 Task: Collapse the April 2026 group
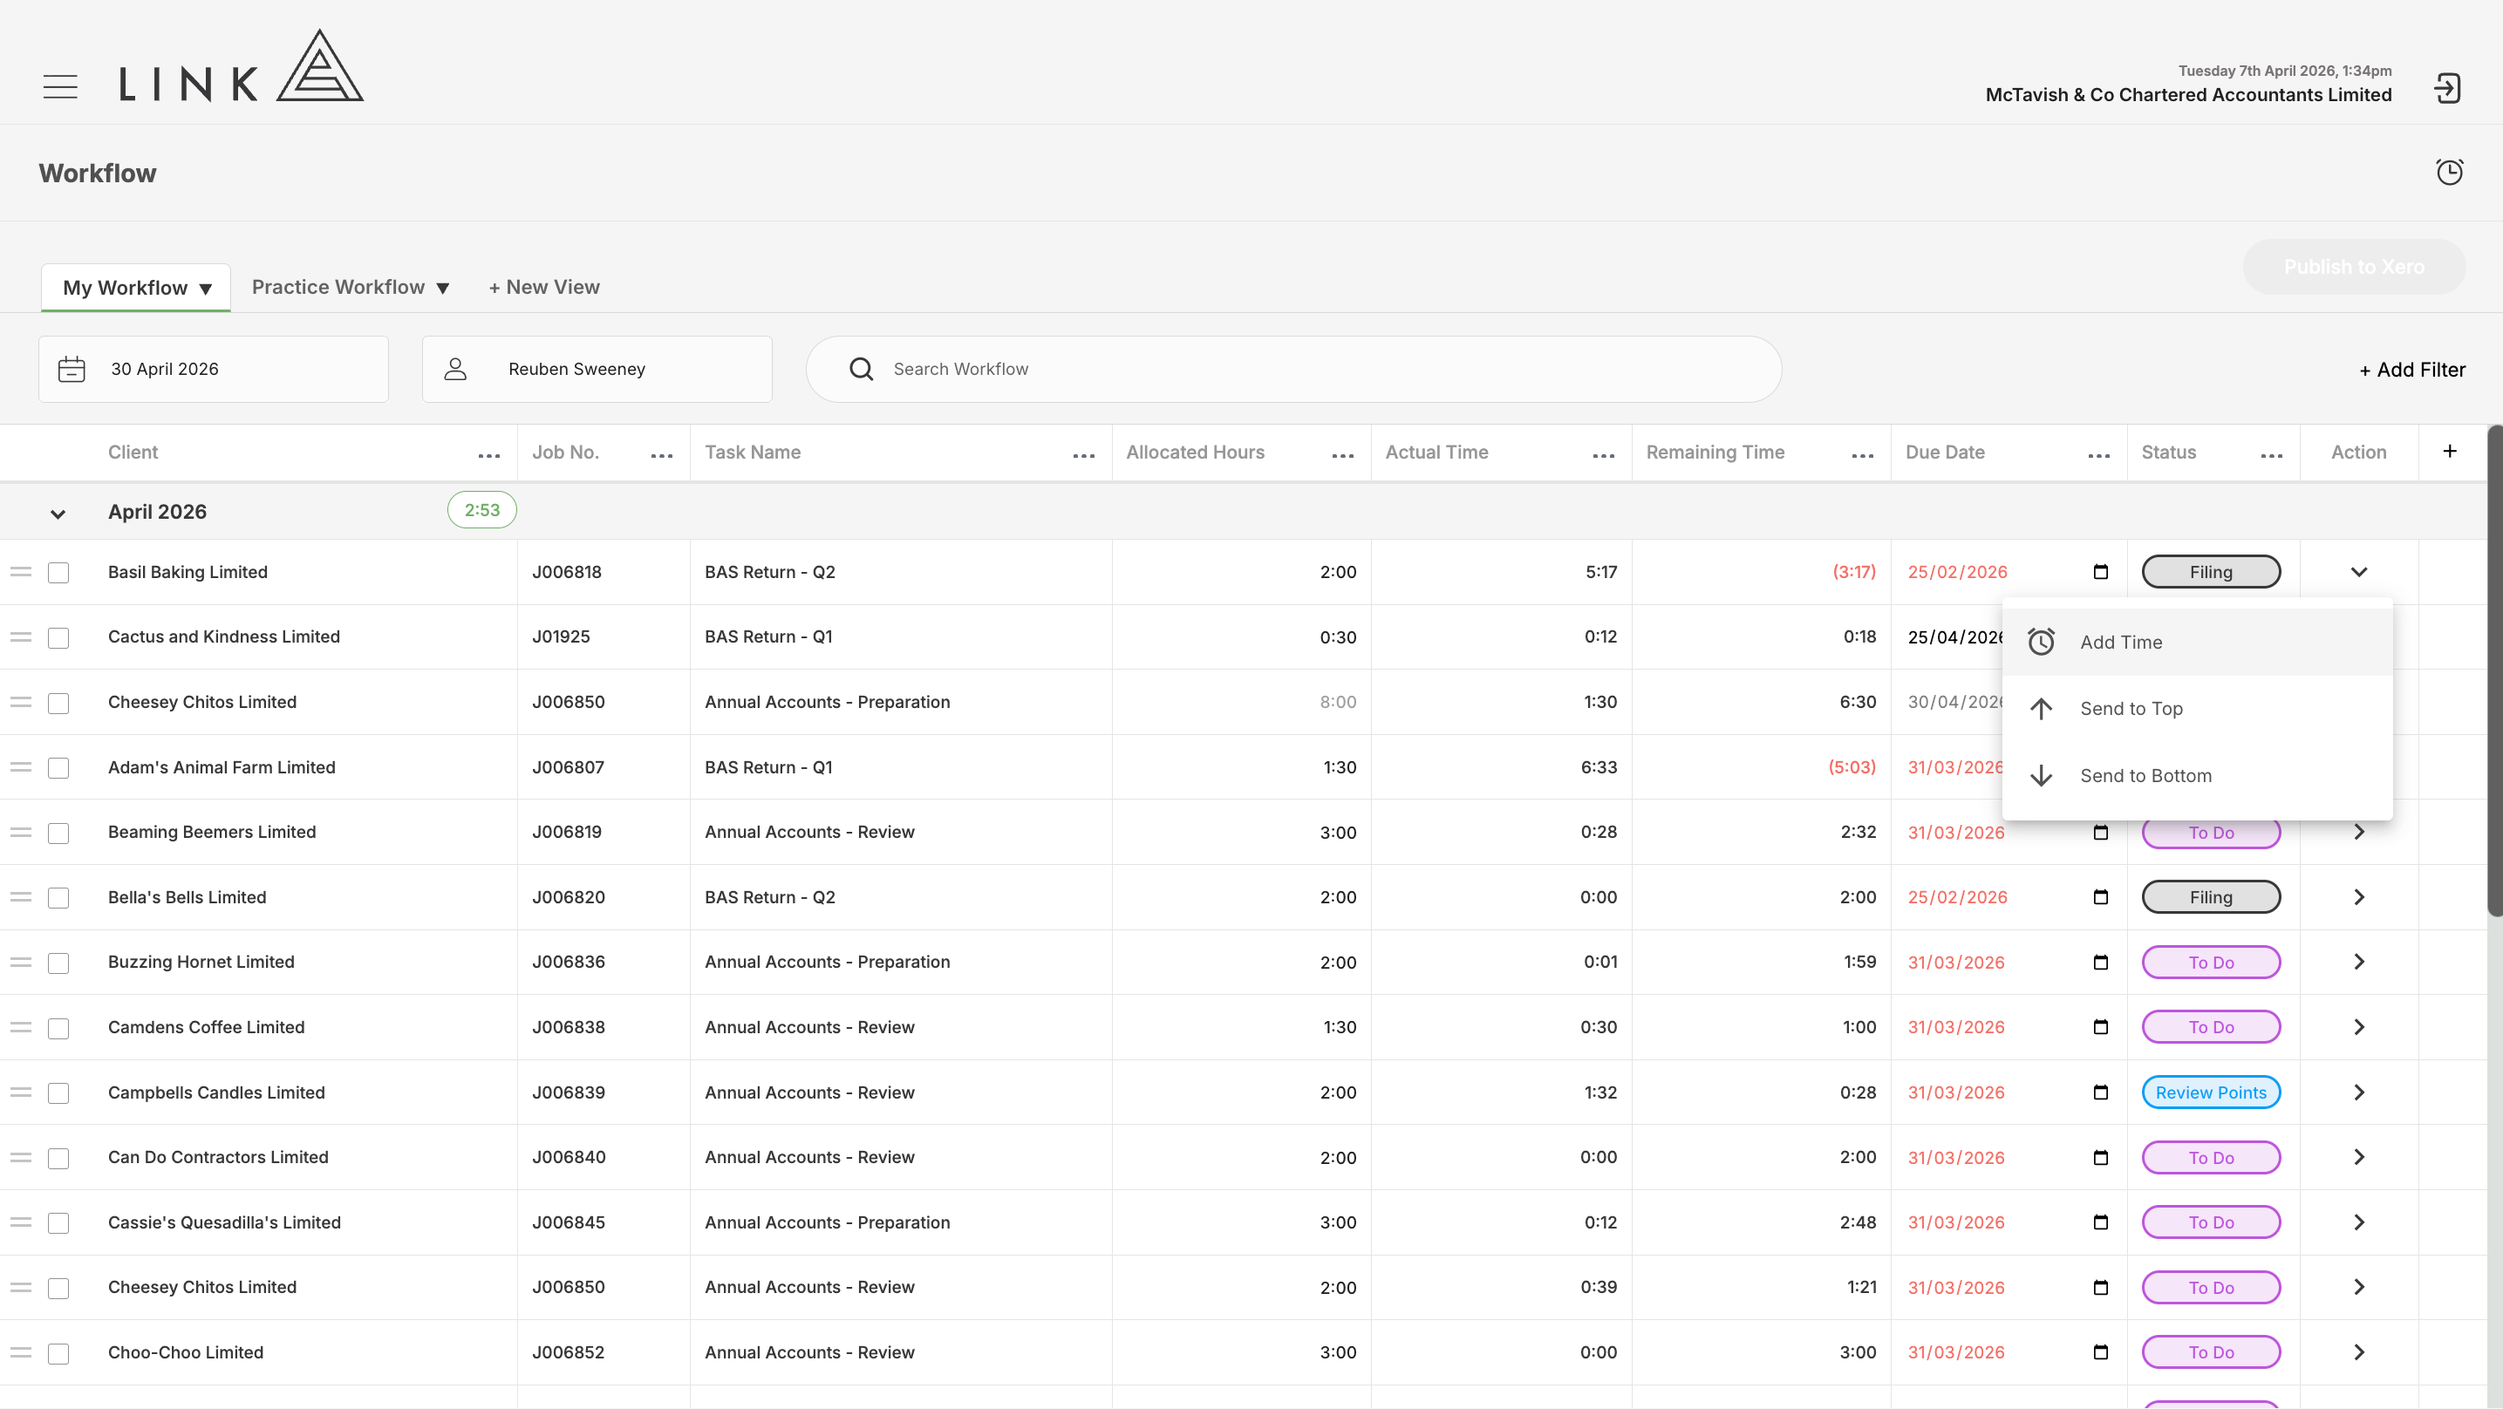coord(58,513)
